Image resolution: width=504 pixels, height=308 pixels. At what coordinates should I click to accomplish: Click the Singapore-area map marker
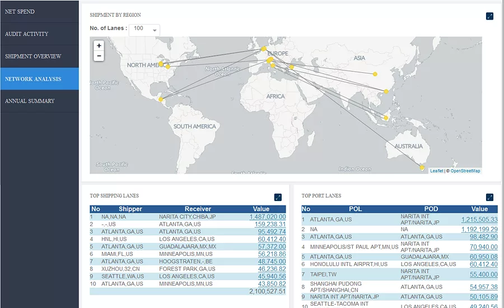click(x=386, y=118)
